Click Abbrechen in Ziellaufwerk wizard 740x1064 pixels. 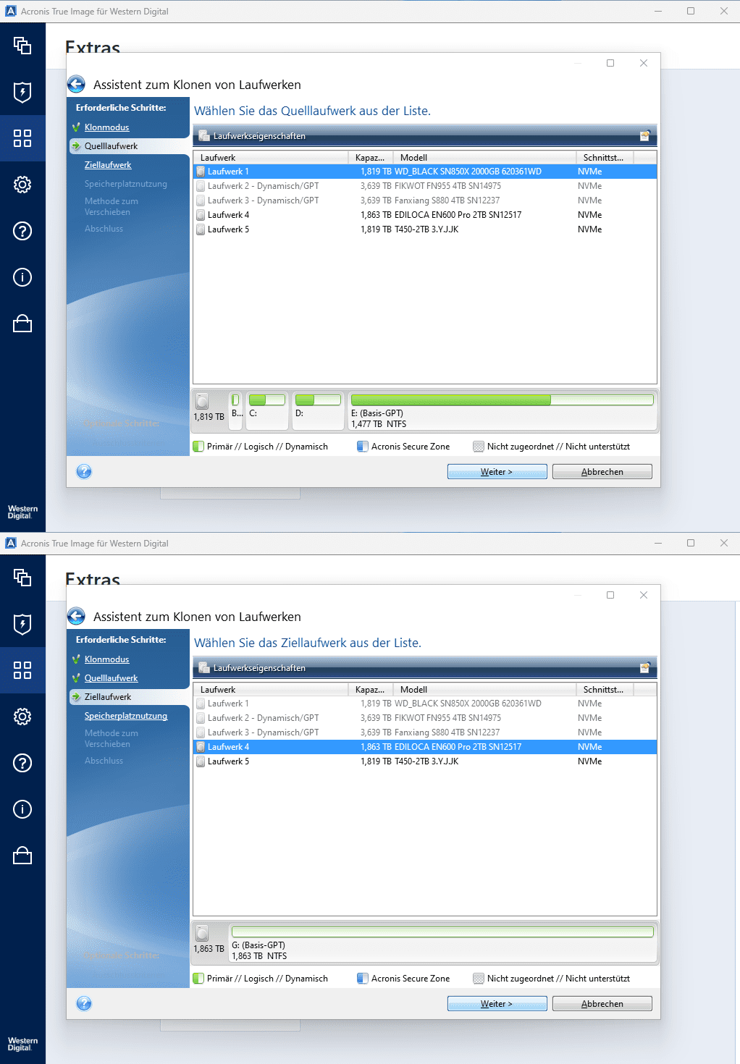pyautogui.click(x=602, y=1004)
